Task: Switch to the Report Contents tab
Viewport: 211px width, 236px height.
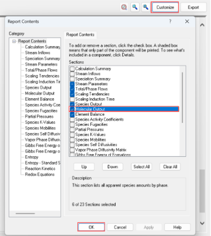Action: point(80,34)
